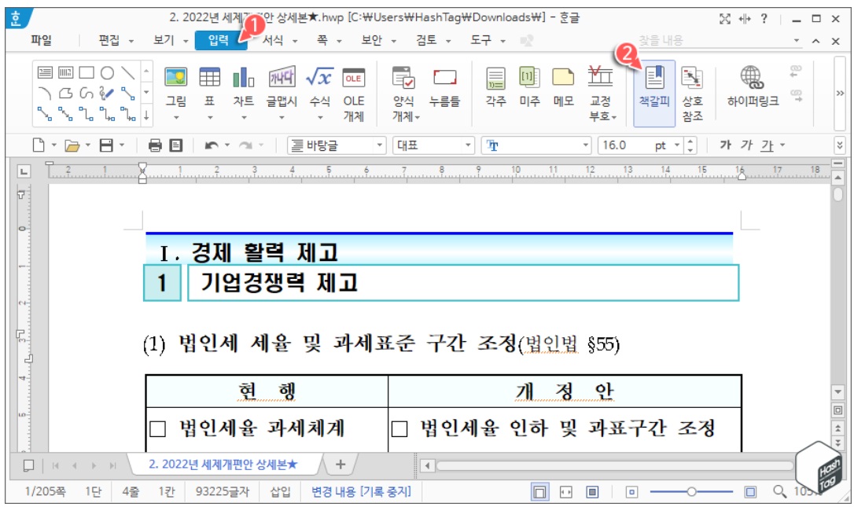
Task: Toggle underline 가 formatting
Action: coord(767,145)
